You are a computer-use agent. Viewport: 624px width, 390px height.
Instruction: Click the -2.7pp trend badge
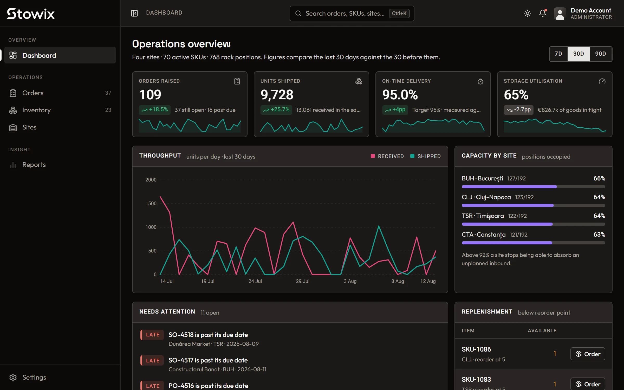coord(518,110)
